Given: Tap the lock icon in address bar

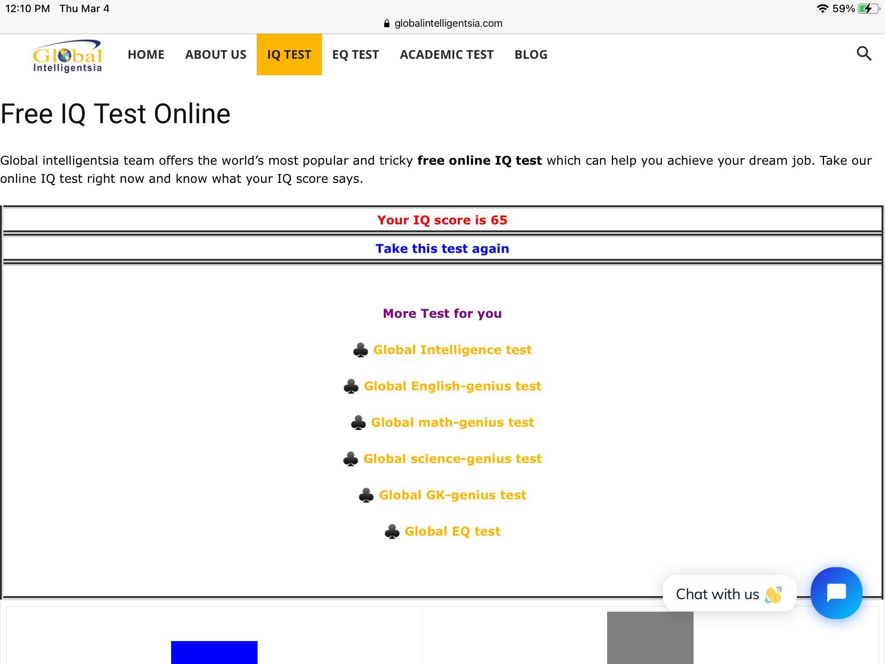Looking at the screenshot, I should [x=387, y=23].
